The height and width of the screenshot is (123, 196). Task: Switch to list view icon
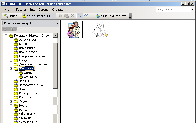(86, 16)
